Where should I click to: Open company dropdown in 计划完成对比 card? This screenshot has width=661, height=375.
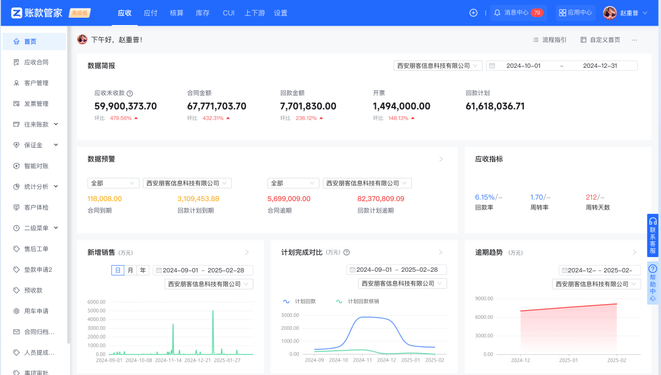click(x=402, y=283)
